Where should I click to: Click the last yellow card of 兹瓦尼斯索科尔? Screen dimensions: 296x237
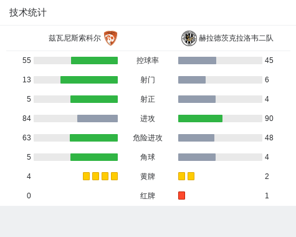click(x=114, y=177)
